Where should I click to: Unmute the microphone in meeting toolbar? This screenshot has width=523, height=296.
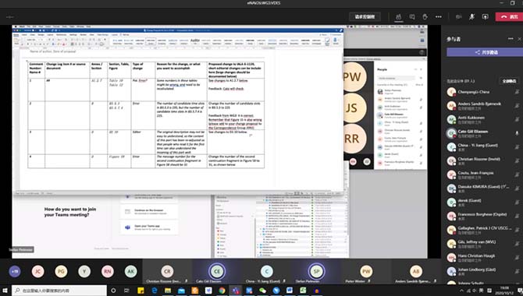(x=471, y=16)
